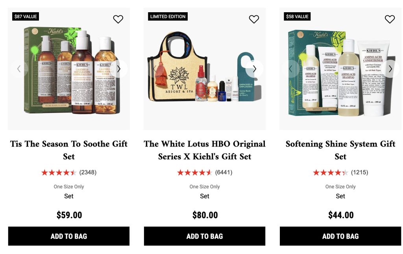Click the Amino Acid Shampoo set product image

(x=340, y=69)
